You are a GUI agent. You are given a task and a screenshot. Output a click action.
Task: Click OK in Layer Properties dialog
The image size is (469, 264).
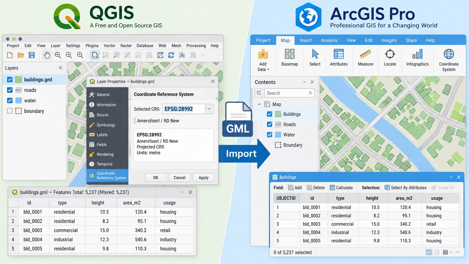156,178
